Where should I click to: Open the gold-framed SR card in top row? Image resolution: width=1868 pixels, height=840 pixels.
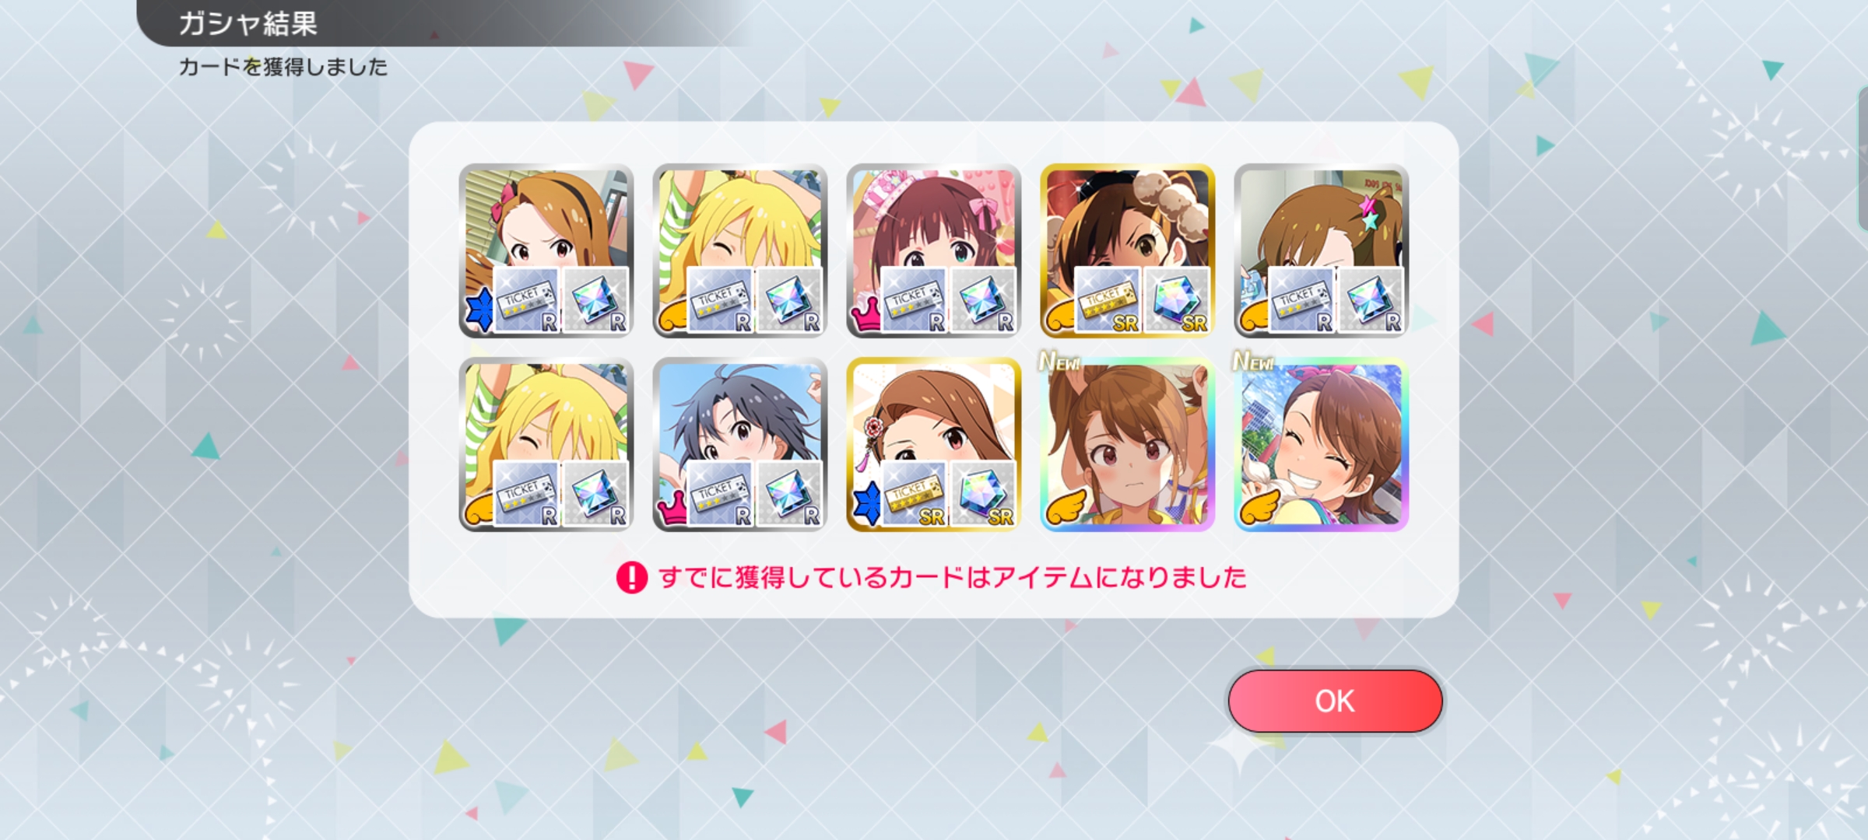(x=1127, y=250)
